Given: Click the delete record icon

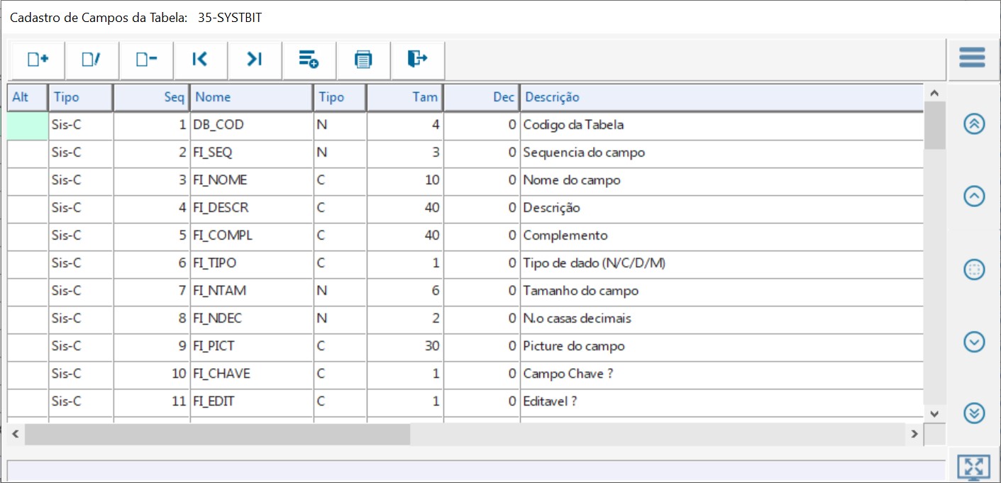Looking at the screenshot, I should [146, 60].
